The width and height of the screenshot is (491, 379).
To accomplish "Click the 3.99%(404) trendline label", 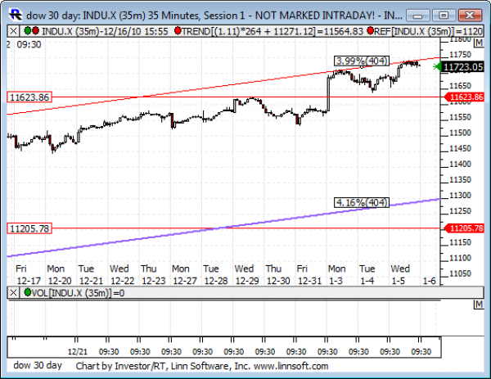I will 362,61.
